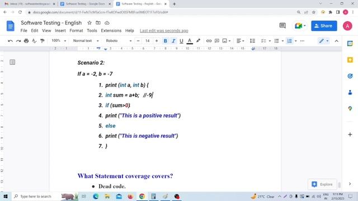Screen dimensions: 358x201
Task: Switch to the Gmail Inbox tab
Action: (30, 4)
